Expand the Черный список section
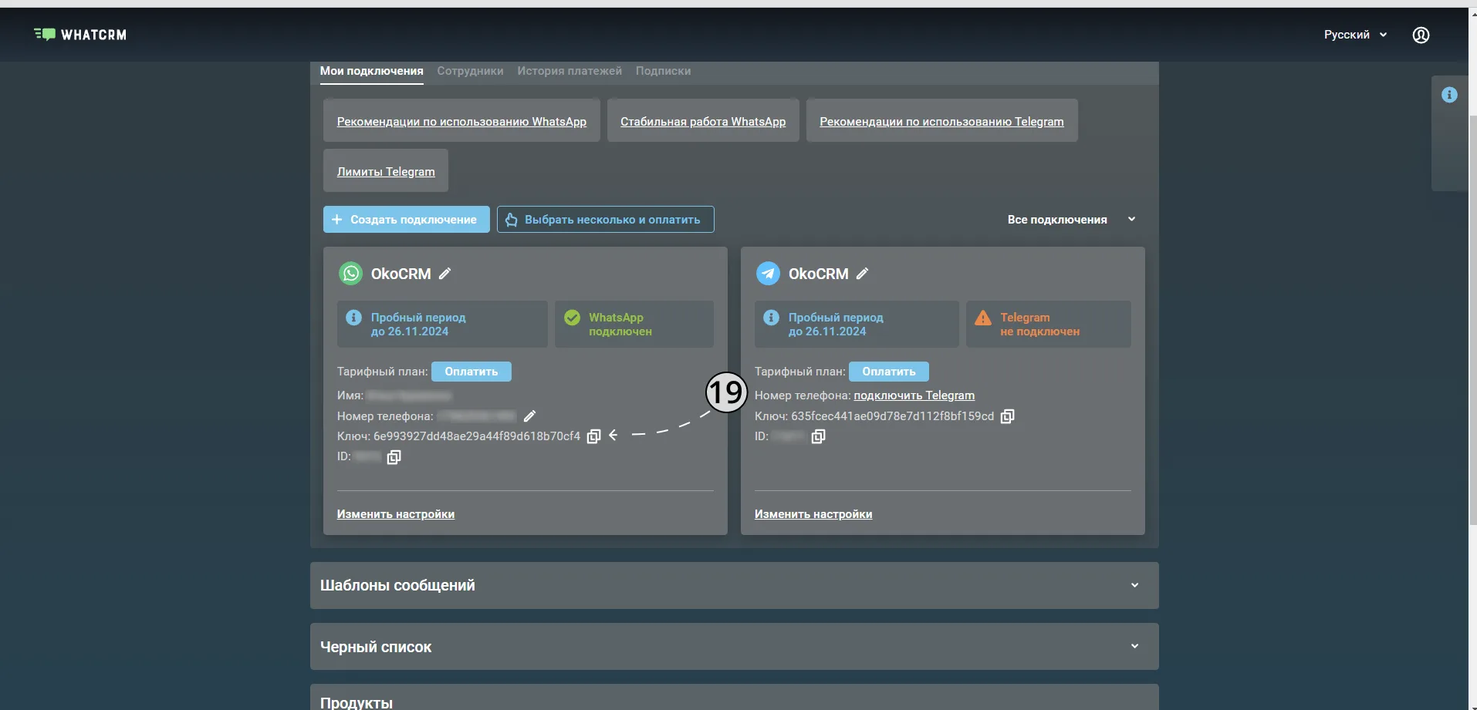 click(x=734, y=647)
